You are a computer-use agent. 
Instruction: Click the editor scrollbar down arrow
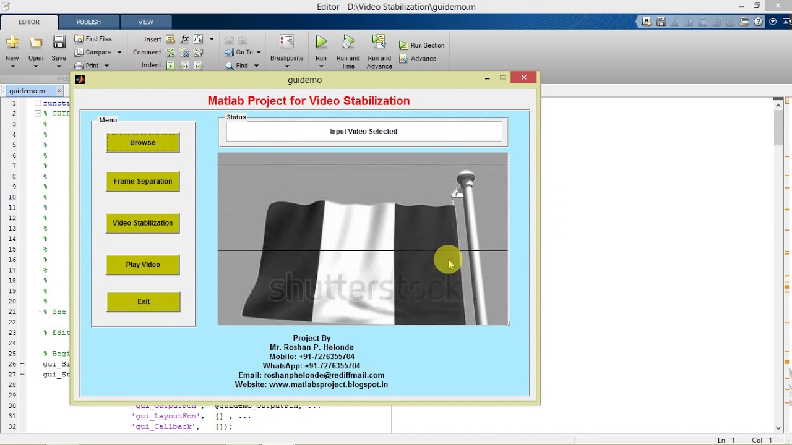click(778, 428)
